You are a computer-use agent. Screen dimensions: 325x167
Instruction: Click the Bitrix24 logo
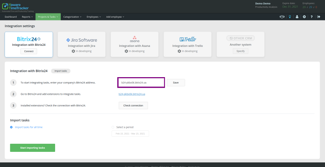coord(29,39)
